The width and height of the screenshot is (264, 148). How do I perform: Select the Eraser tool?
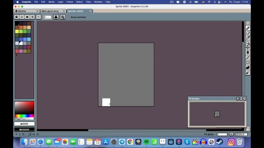pos(247,33)
